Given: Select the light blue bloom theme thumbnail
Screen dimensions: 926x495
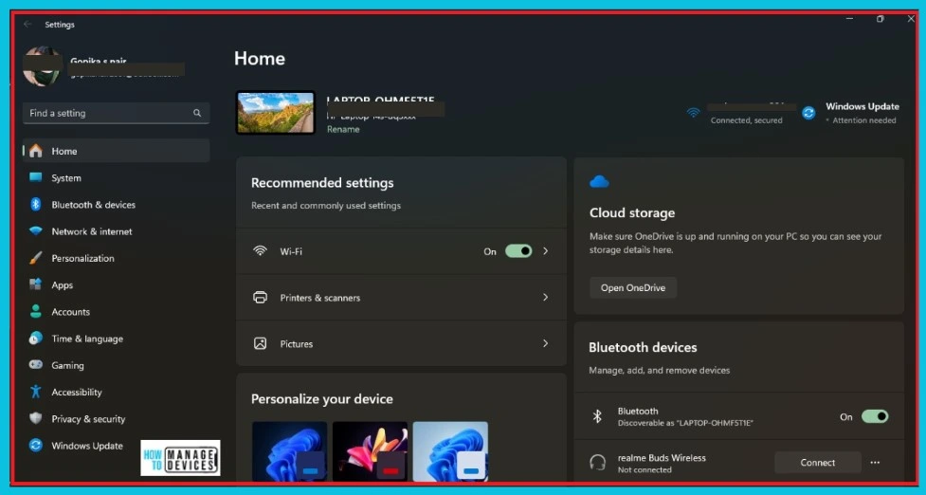Looking at the screenshot, I should [x=450, y=450].
